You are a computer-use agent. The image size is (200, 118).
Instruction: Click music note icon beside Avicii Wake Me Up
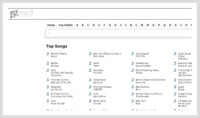pos(47,101)
